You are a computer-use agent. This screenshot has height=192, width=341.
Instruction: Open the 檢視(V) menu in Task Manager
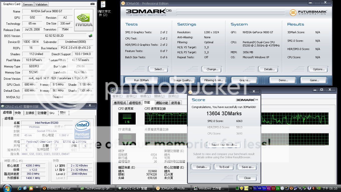click(x=145, y=96)
